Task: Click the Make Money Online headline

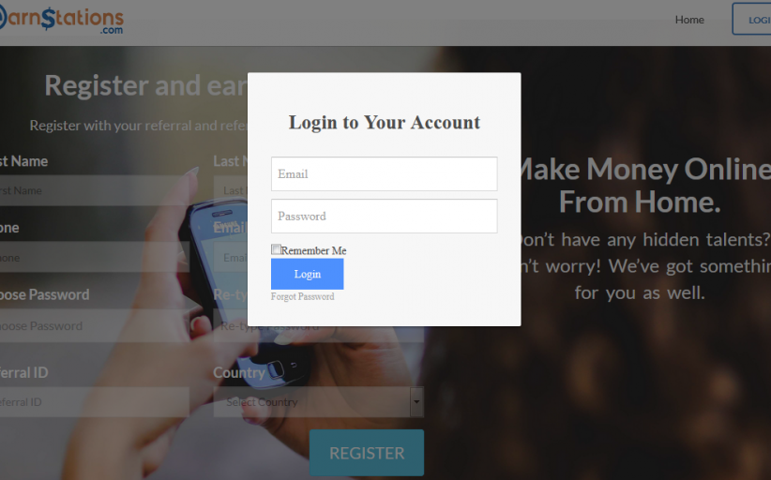Action: [640, 186]
